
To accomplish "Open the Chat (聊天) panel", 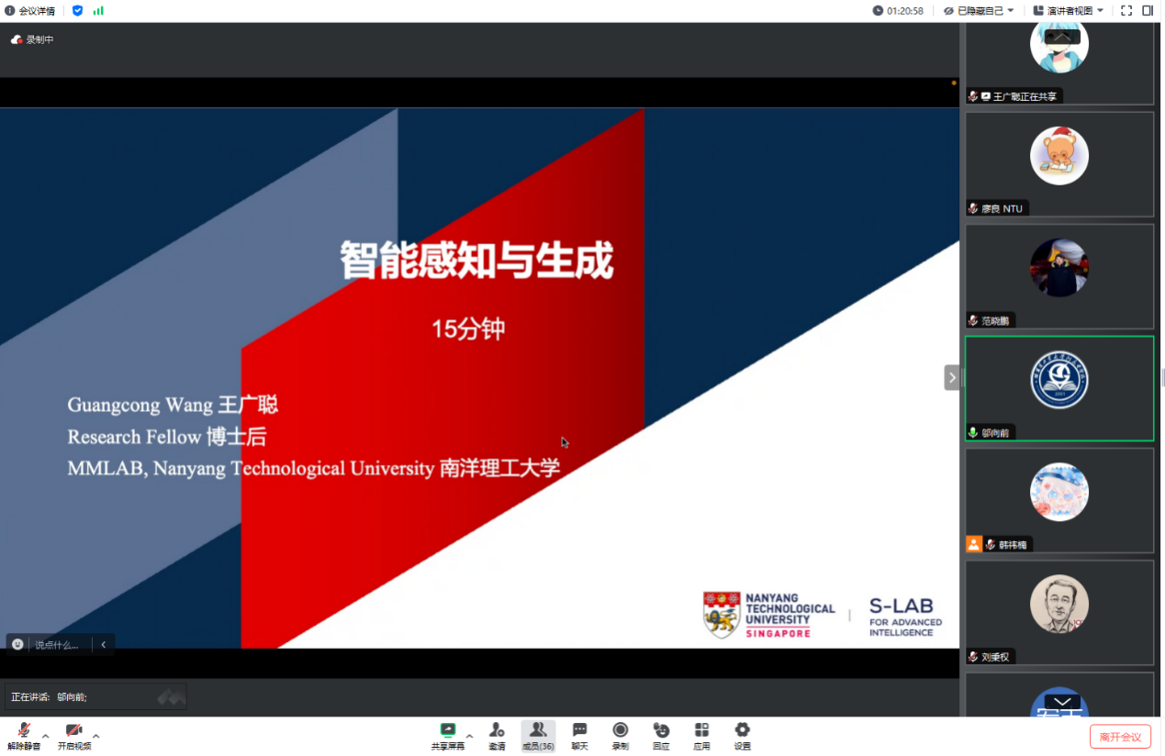I will tap(579, 735).
